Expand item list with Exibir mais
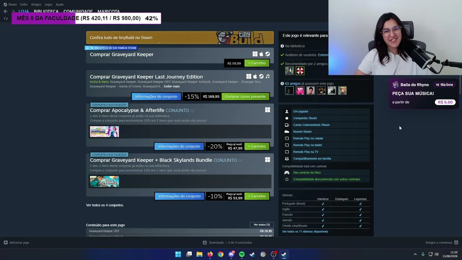Screen dimensions: 462x260 tap(172, 86)
